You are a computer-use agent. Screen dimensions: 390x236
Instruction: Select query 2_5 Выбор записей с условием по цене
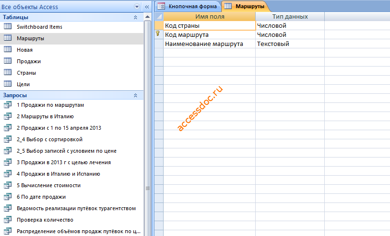pyautogui.click(x=71, y=151)
